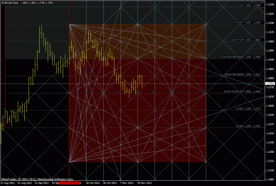This screenshot has width=276, height=186.
Task: Click the 12 Sep 2012 date label
Action: click(x=42, y=183)
